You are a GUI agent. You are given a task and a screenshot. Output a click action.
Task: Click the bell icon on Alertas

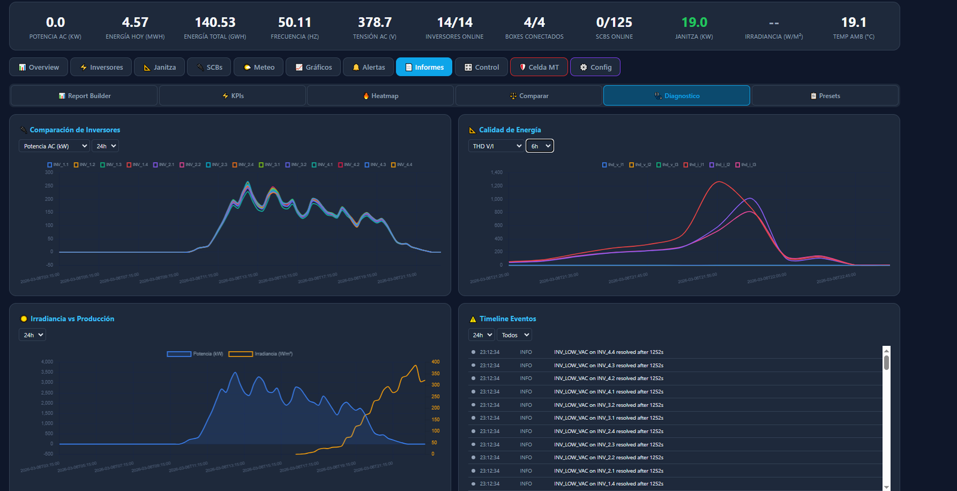356,67
